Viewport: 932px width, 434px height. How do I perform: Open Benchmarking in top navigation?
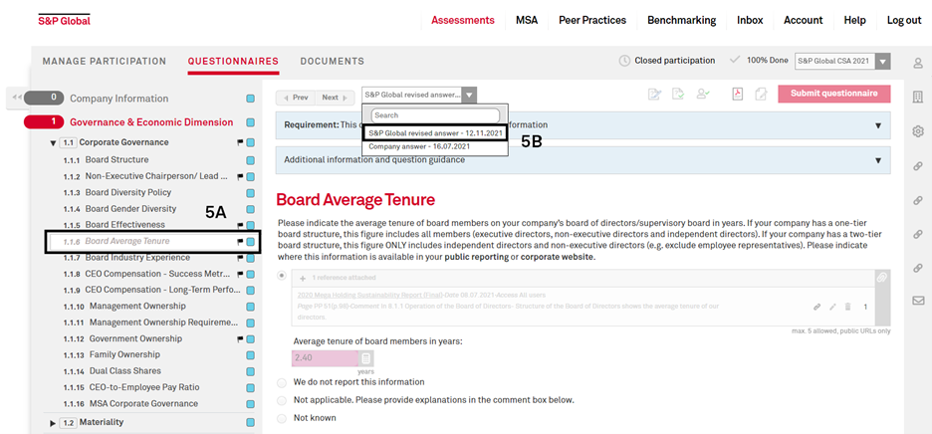(681, 20)
